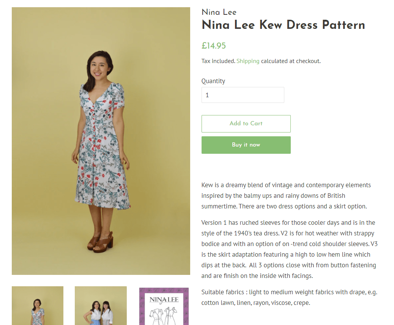Click the main dress product photo to enlarge

click(x=101, y=140)
